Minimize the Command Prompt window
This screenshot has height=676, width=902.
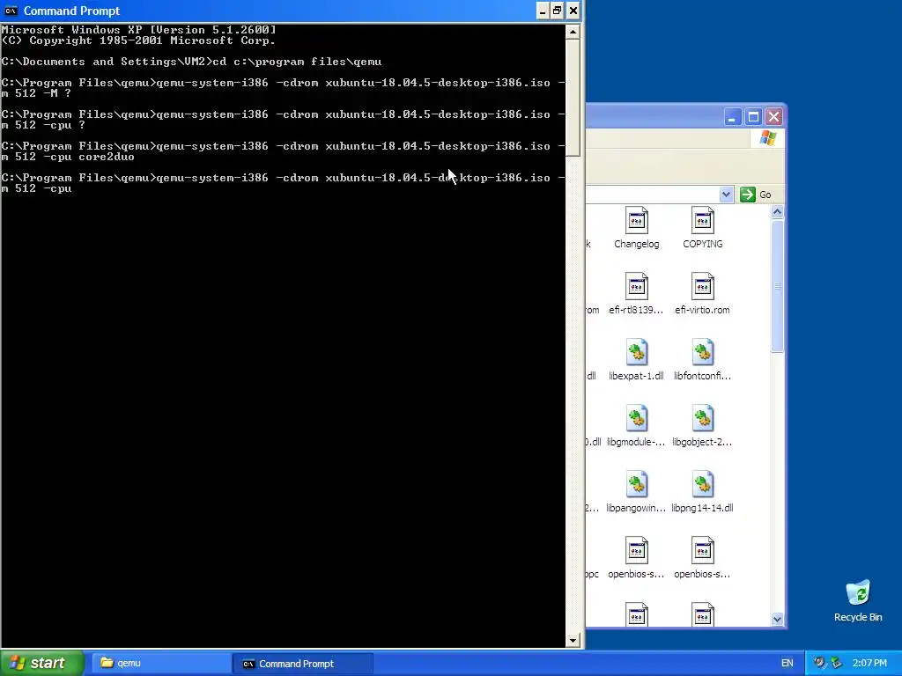coord(543,11)
